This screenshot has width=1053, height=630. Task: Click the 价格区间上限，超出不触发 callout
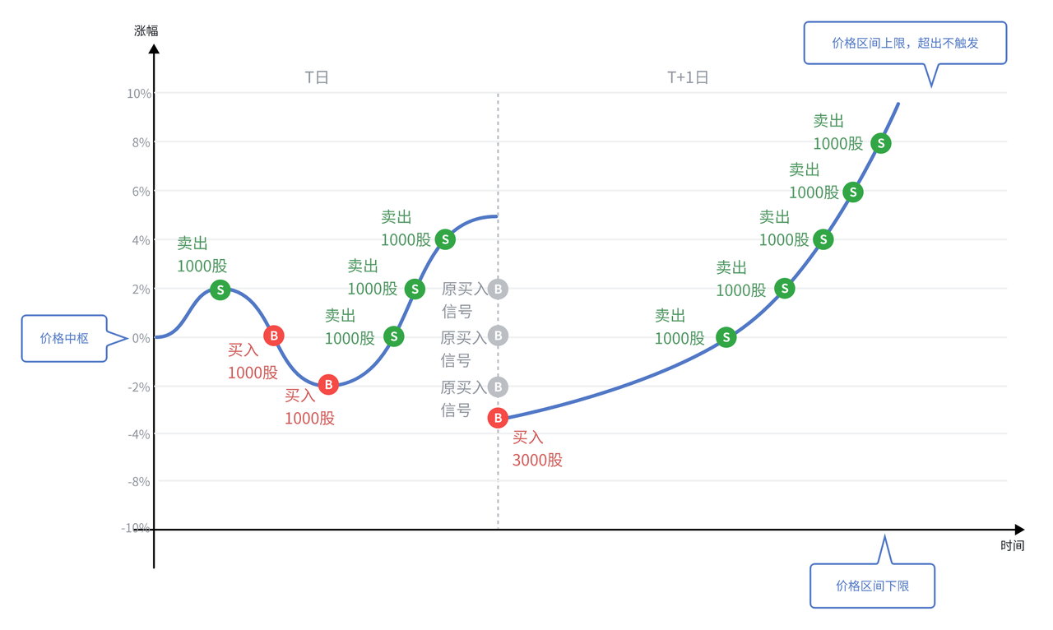pos(905,43)
